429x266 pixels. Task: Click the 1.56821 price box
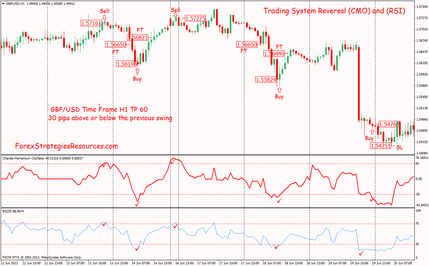pos(138,38)
